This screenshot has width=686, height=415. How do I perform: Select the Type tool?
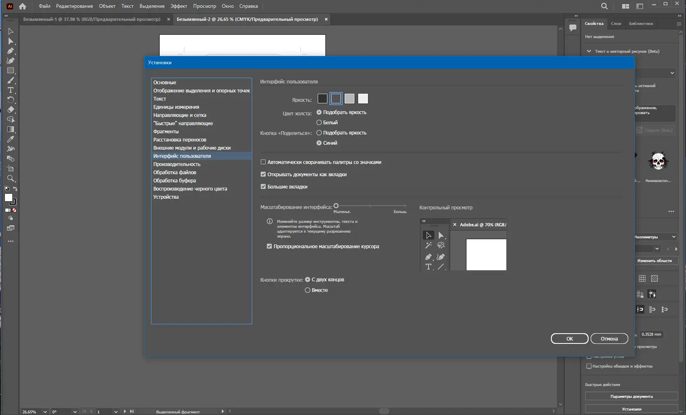pos(11,90)
